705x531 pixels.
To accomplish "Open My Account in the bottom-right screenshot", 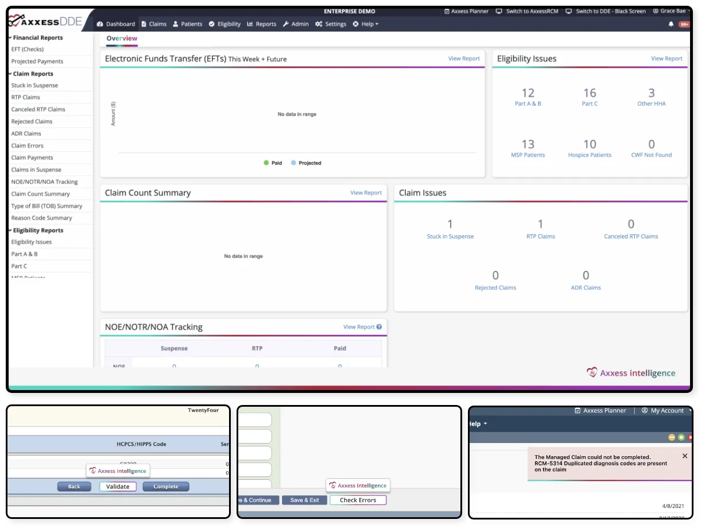I will [x=663, y=411].
